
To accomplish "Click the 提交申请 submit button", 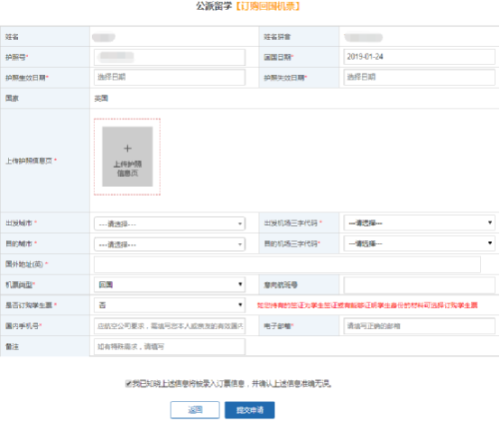I will (250, 410).
